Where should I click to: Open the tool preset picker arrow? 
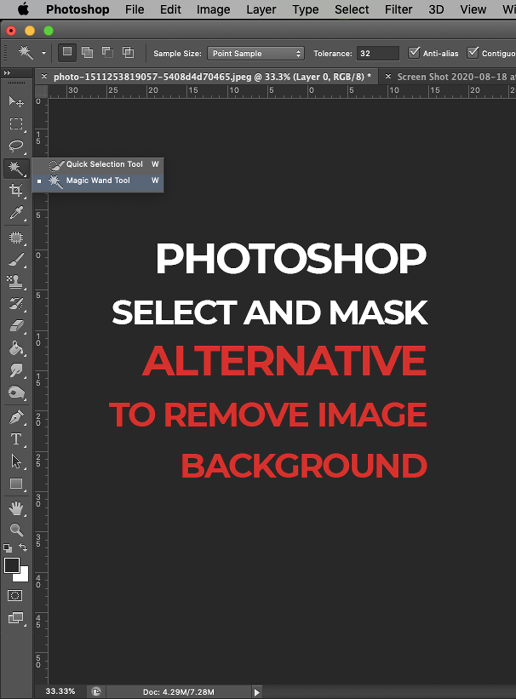[x=44, y=53]
